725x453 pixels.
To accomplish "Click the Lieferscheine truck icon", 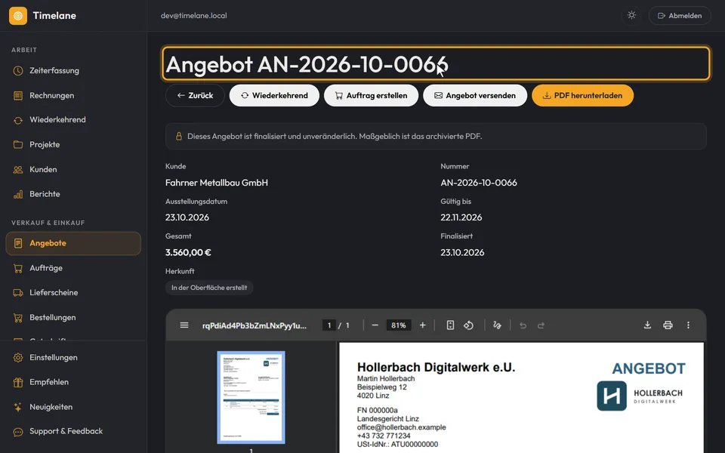I will (x=18, y=293).
